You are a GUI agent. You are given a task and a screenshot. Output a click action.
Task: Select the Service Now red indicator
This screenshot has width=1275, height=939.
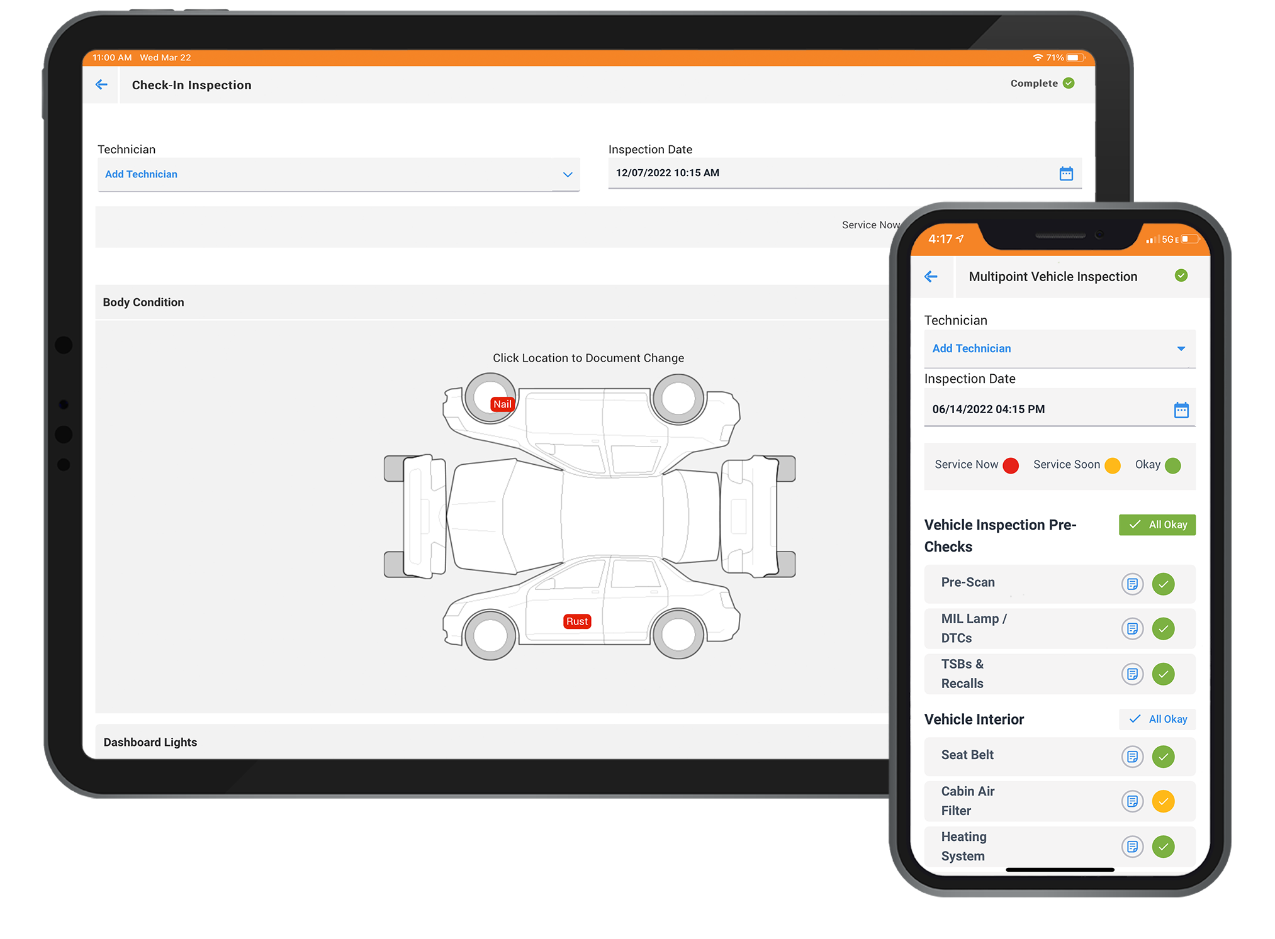(1011, 465)
